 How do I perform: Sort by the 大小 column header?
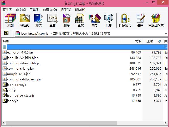132,41
